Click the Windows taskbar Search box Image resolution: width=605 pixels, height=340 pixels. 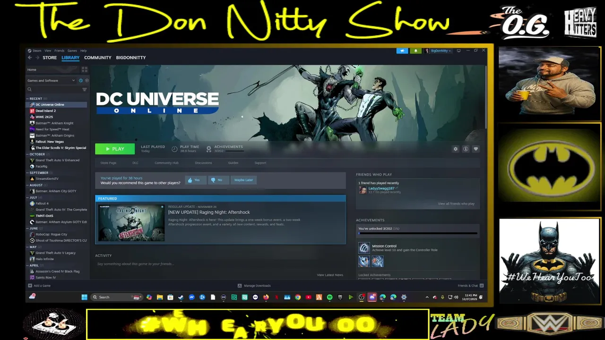point(116,297)
